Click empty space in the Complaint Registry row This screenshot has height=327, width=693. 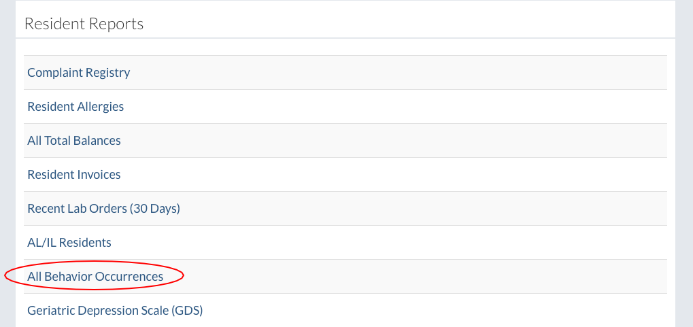click(x=408, y=73)
